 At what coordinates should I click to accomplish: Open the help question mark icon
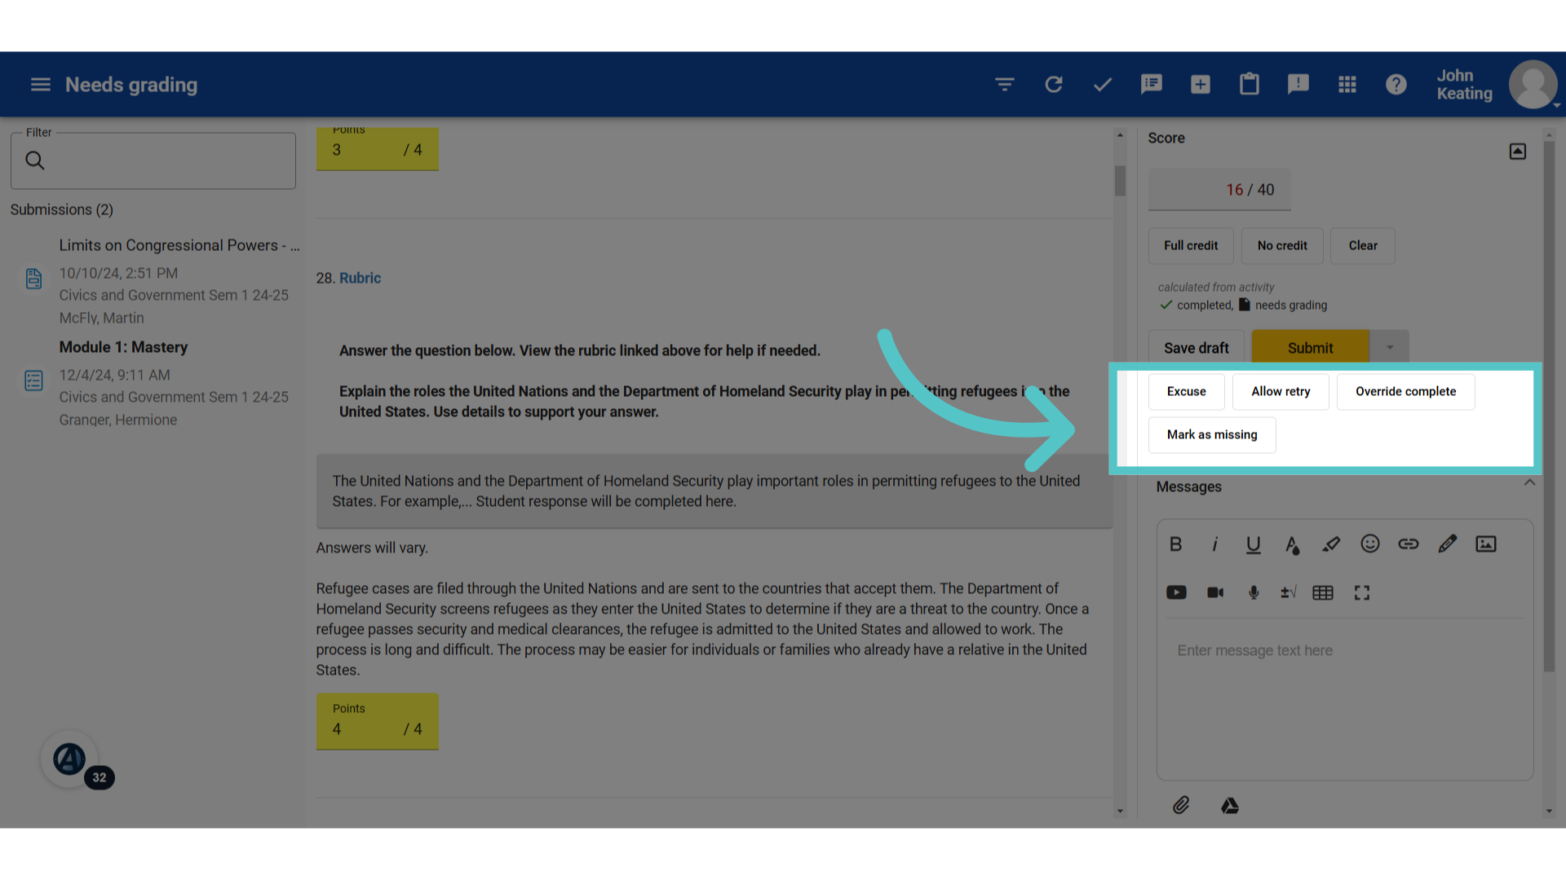1396,84
